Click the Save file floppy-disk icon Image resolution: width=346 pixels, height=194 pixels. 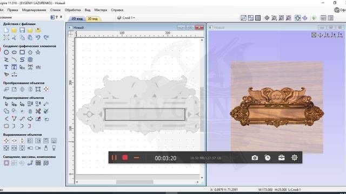pyautogui.click(x=22, y=30)
